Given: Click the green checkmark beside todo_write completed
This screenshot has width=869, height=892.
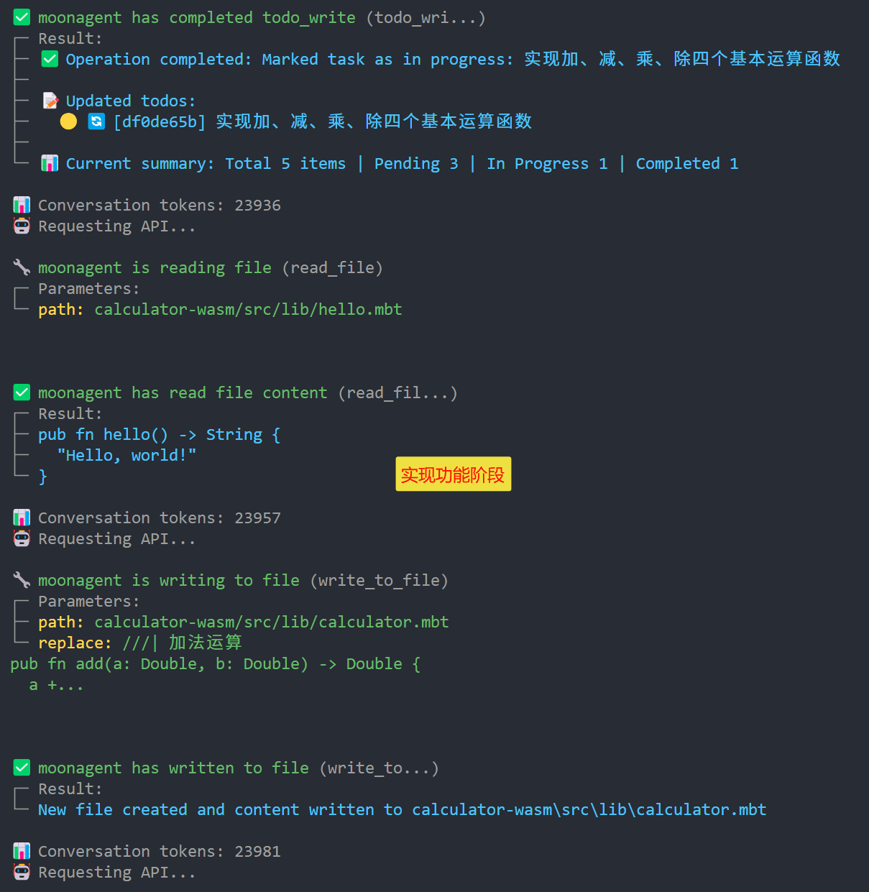Looking at the screenshot, I should point(22,17).
